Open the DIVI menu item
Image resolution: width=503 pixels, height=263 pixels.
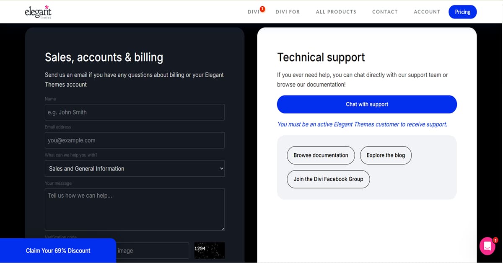(x=254, y=12)
